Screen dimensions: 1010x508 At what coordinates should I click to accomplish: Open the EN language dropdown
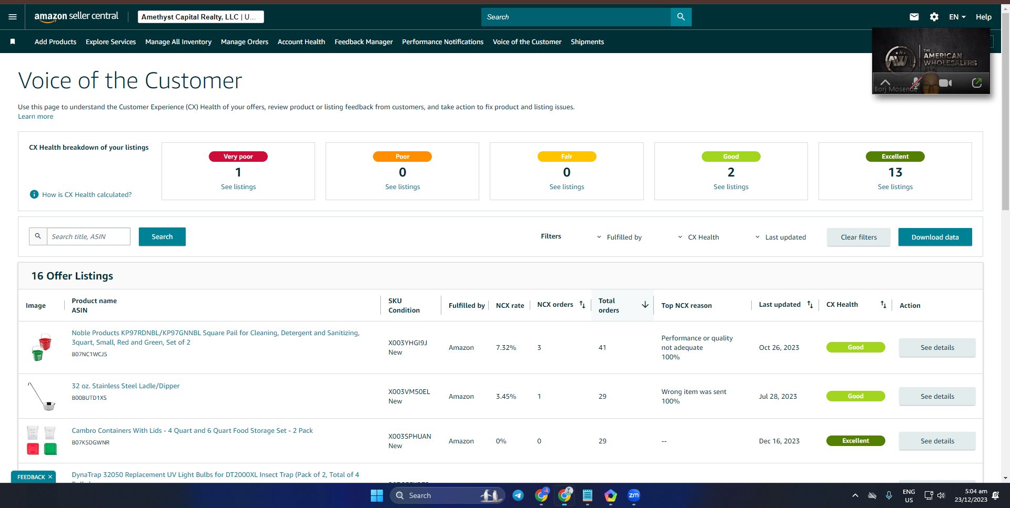pos(957,17)
